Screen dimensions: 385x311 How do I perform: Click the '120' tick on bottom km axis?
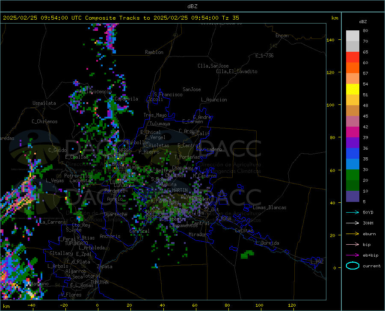pos(292,305)
